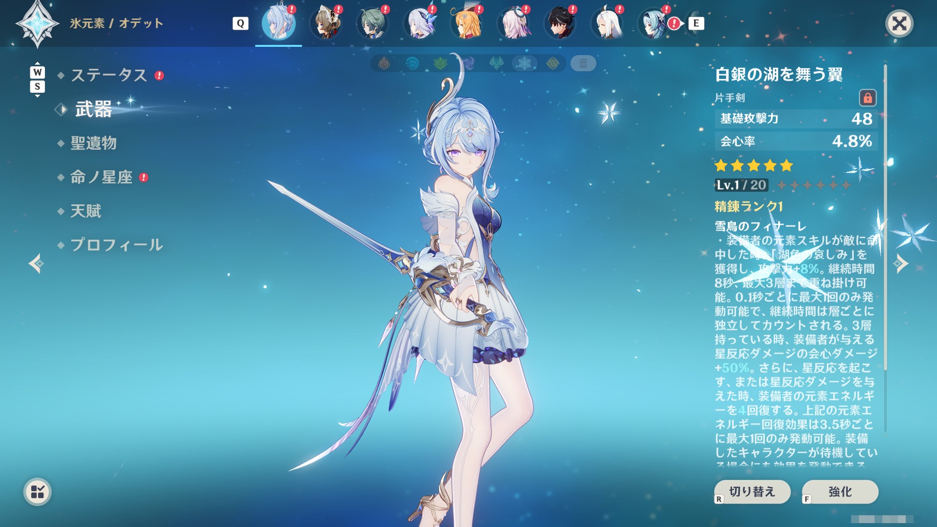Click the W key menu-up indicator
Viewport: 937px width, 527px height.
point(38,72)
